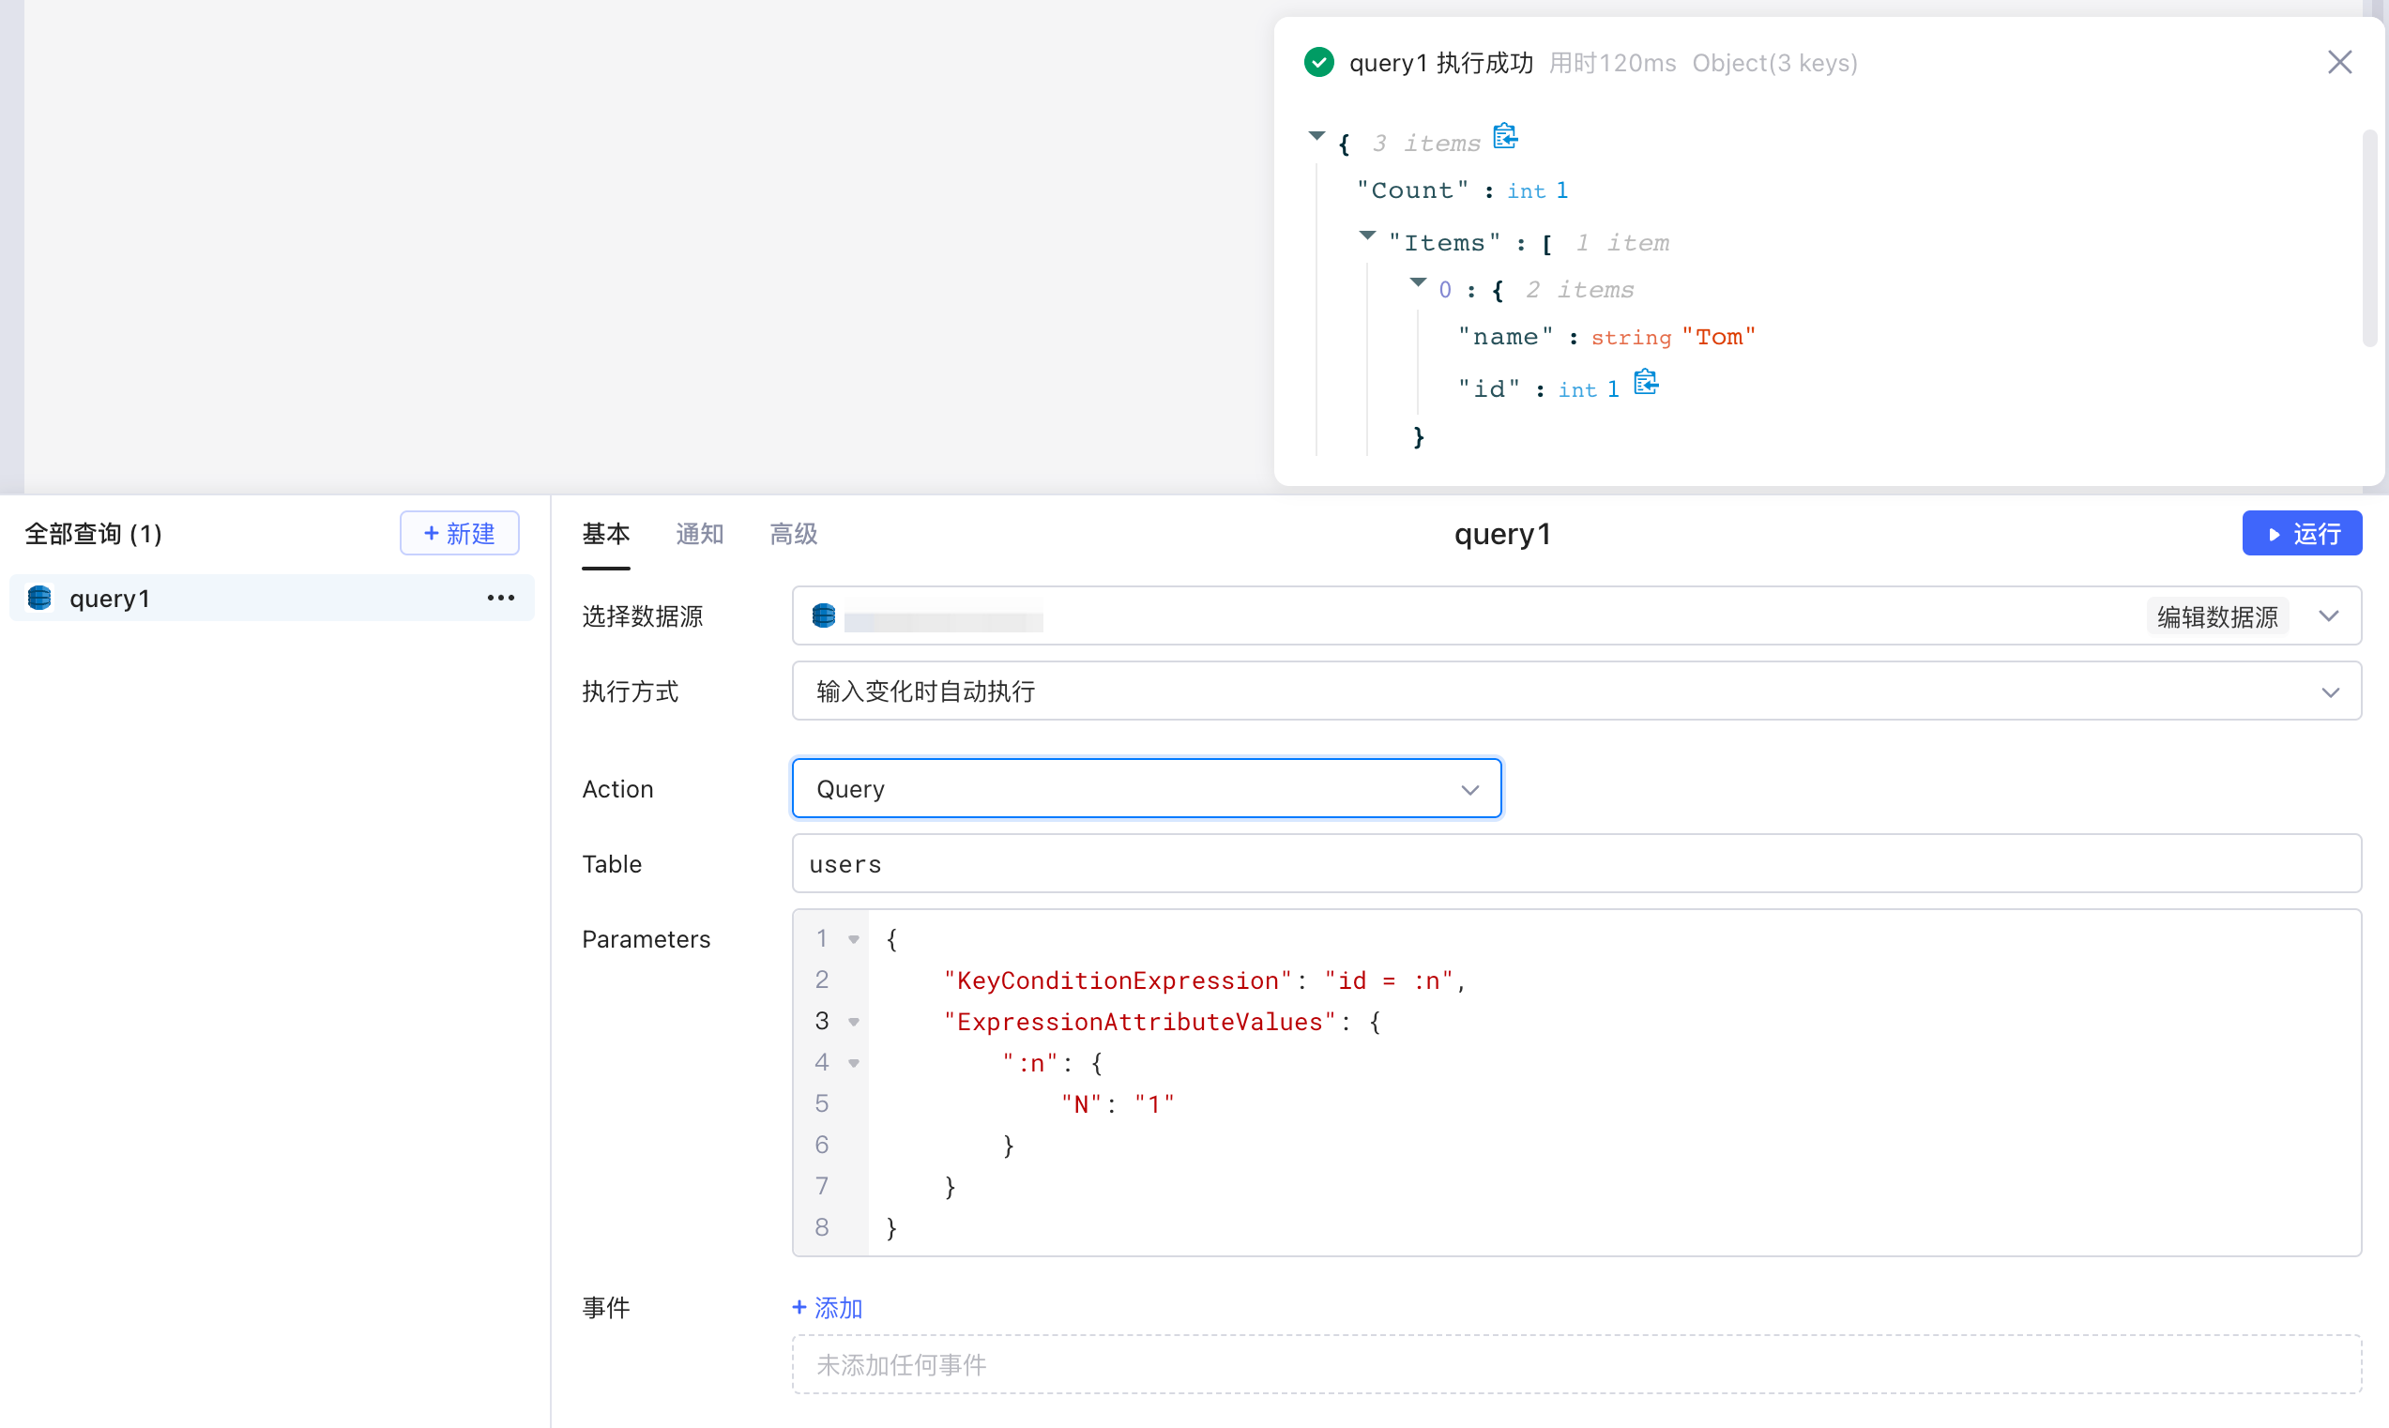Collapse the root JSON object
This screenshot has height=1428, width=2389.
[1316, 136]
